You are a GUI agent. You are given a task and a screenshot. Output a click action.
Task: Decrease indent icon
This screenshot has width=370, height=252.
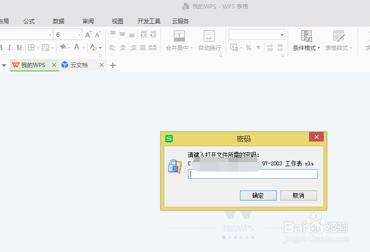coord(143,34)
